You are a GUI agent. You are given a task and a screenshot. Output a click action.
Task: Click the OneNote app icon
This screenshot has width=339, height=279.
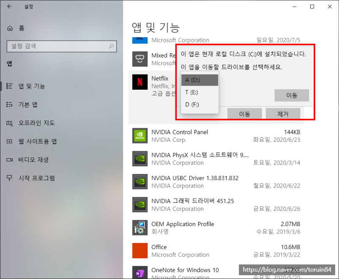(140, 272)
